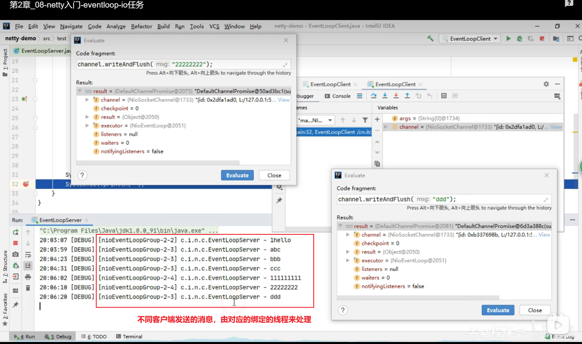Click the code fragment field containing "ddd"

(444, 199)
